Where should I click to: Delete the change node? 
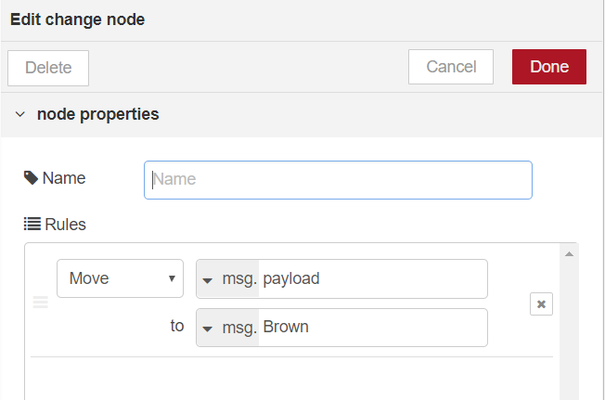coord(48,67)
